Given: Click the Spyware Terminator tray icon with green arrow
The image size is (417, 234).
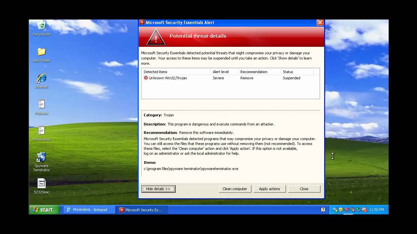Looking at the screenshot, I should coord(335,210).
